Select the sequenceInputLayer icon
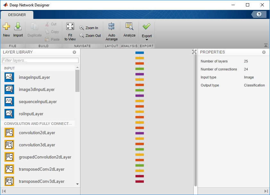Viewport: 270px width, 195px height. click(x=9, y=102)
